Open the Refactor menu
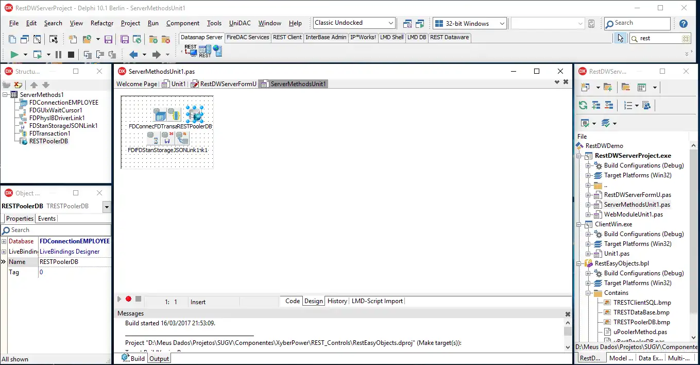 pos(102,23)
